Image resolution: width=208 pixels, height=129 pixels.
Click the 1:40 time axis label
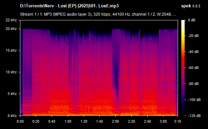[99, 121]
